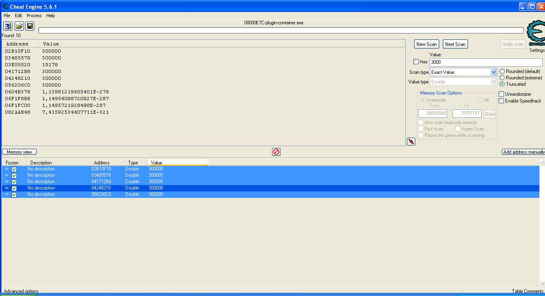Click the Value input field

(x=486, y=62)
